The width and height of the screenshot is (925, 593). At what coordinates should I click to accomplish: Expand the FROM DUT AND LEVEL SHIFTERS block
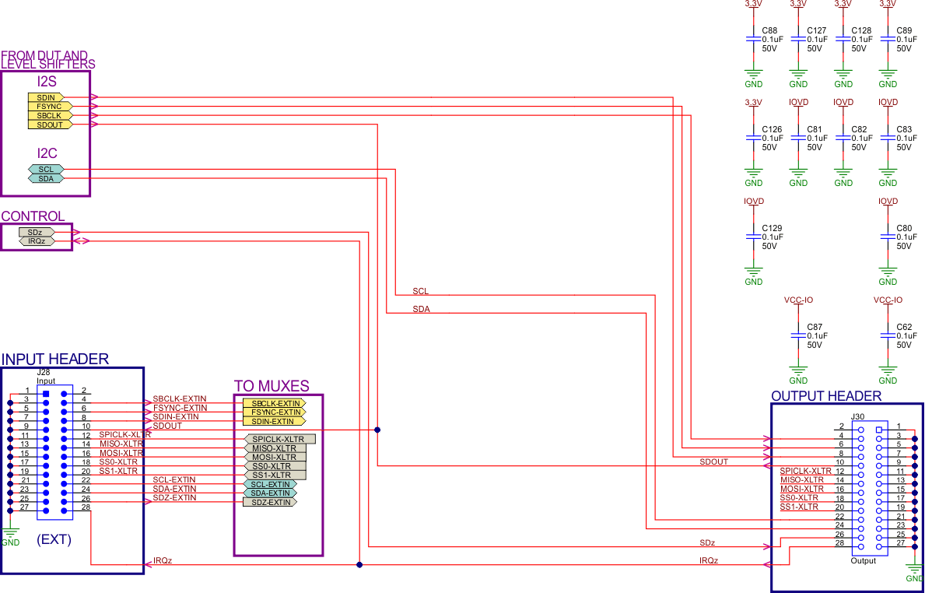click(x=45, y=56)
